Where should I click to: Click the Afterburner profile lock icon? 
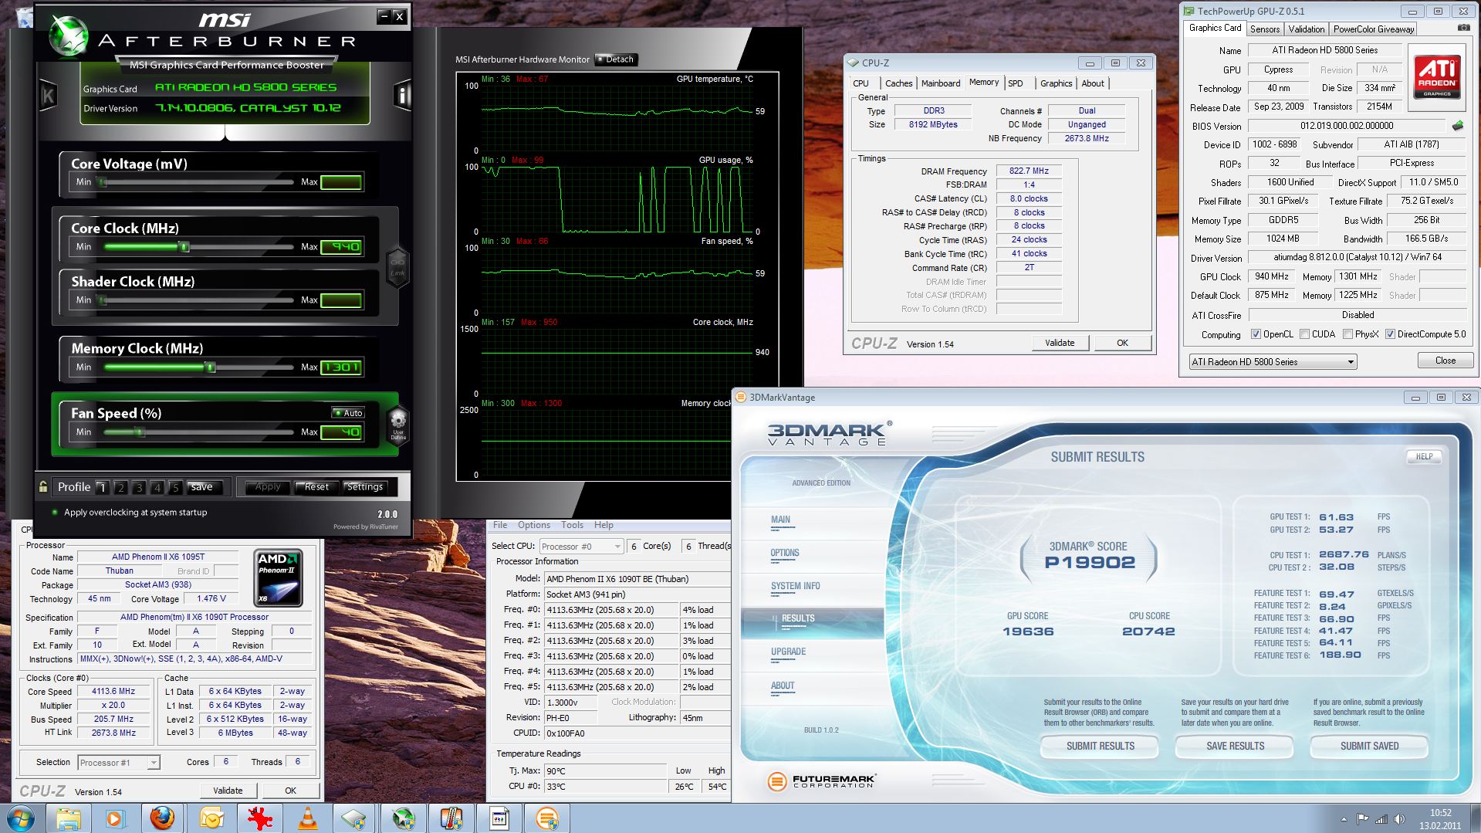[x=43, y=486]
